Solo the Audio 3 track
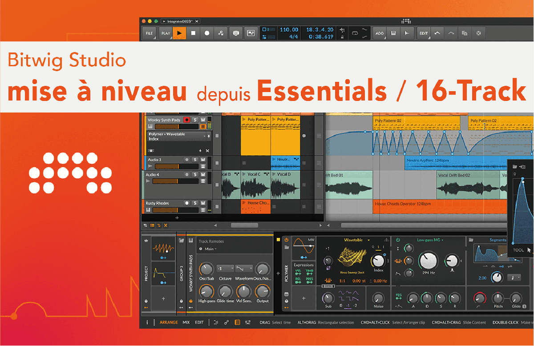 click(195, 160)
